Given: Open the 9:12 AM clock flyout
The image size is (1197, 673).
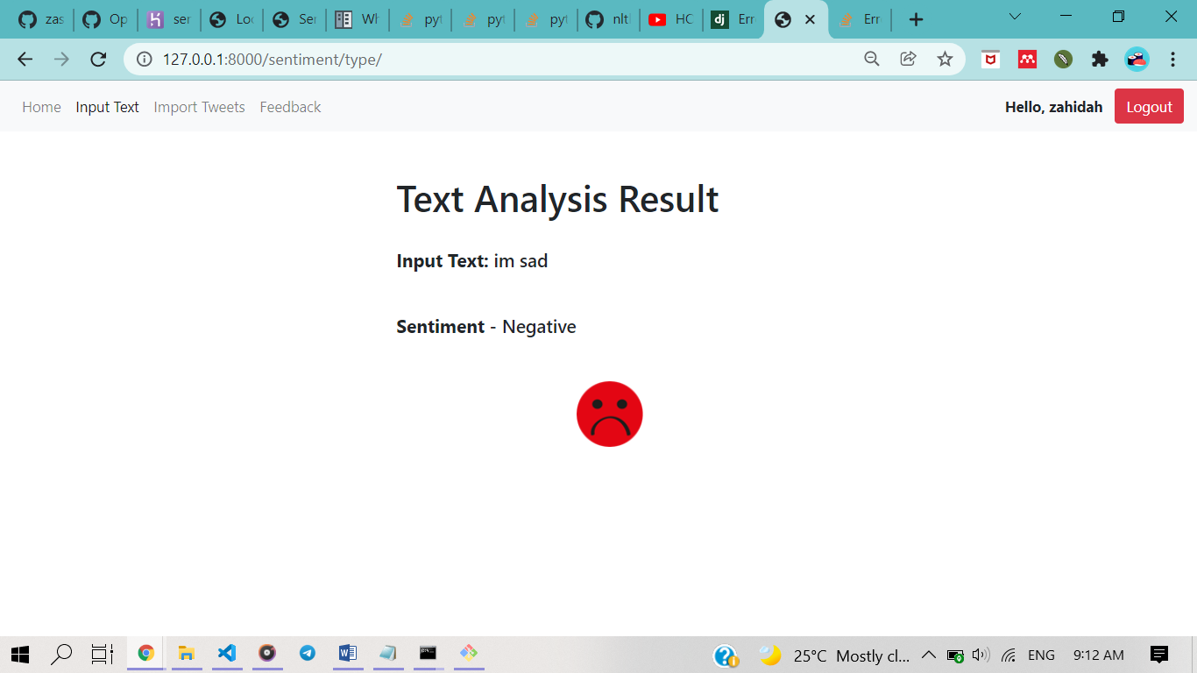Looking at the screenshot, I should click(x=1098, y=655).
